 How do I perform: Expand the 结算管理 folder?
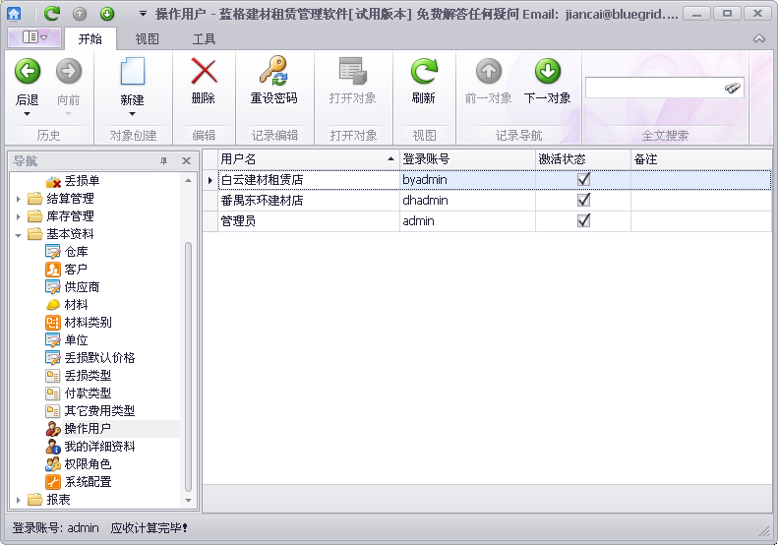pos(19,199)
